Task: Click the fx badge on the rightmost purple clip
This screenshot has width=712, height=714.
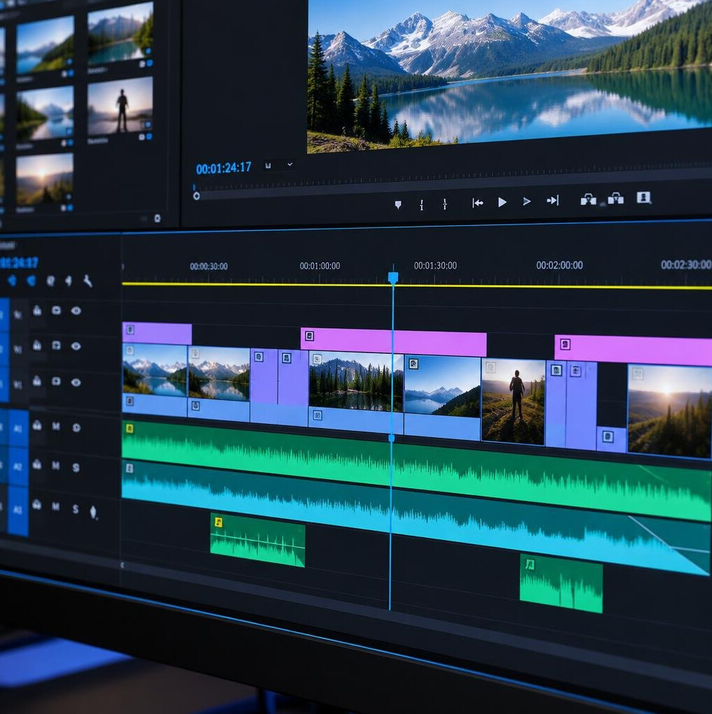Action: pyautogui.click(x=565, y=344)
